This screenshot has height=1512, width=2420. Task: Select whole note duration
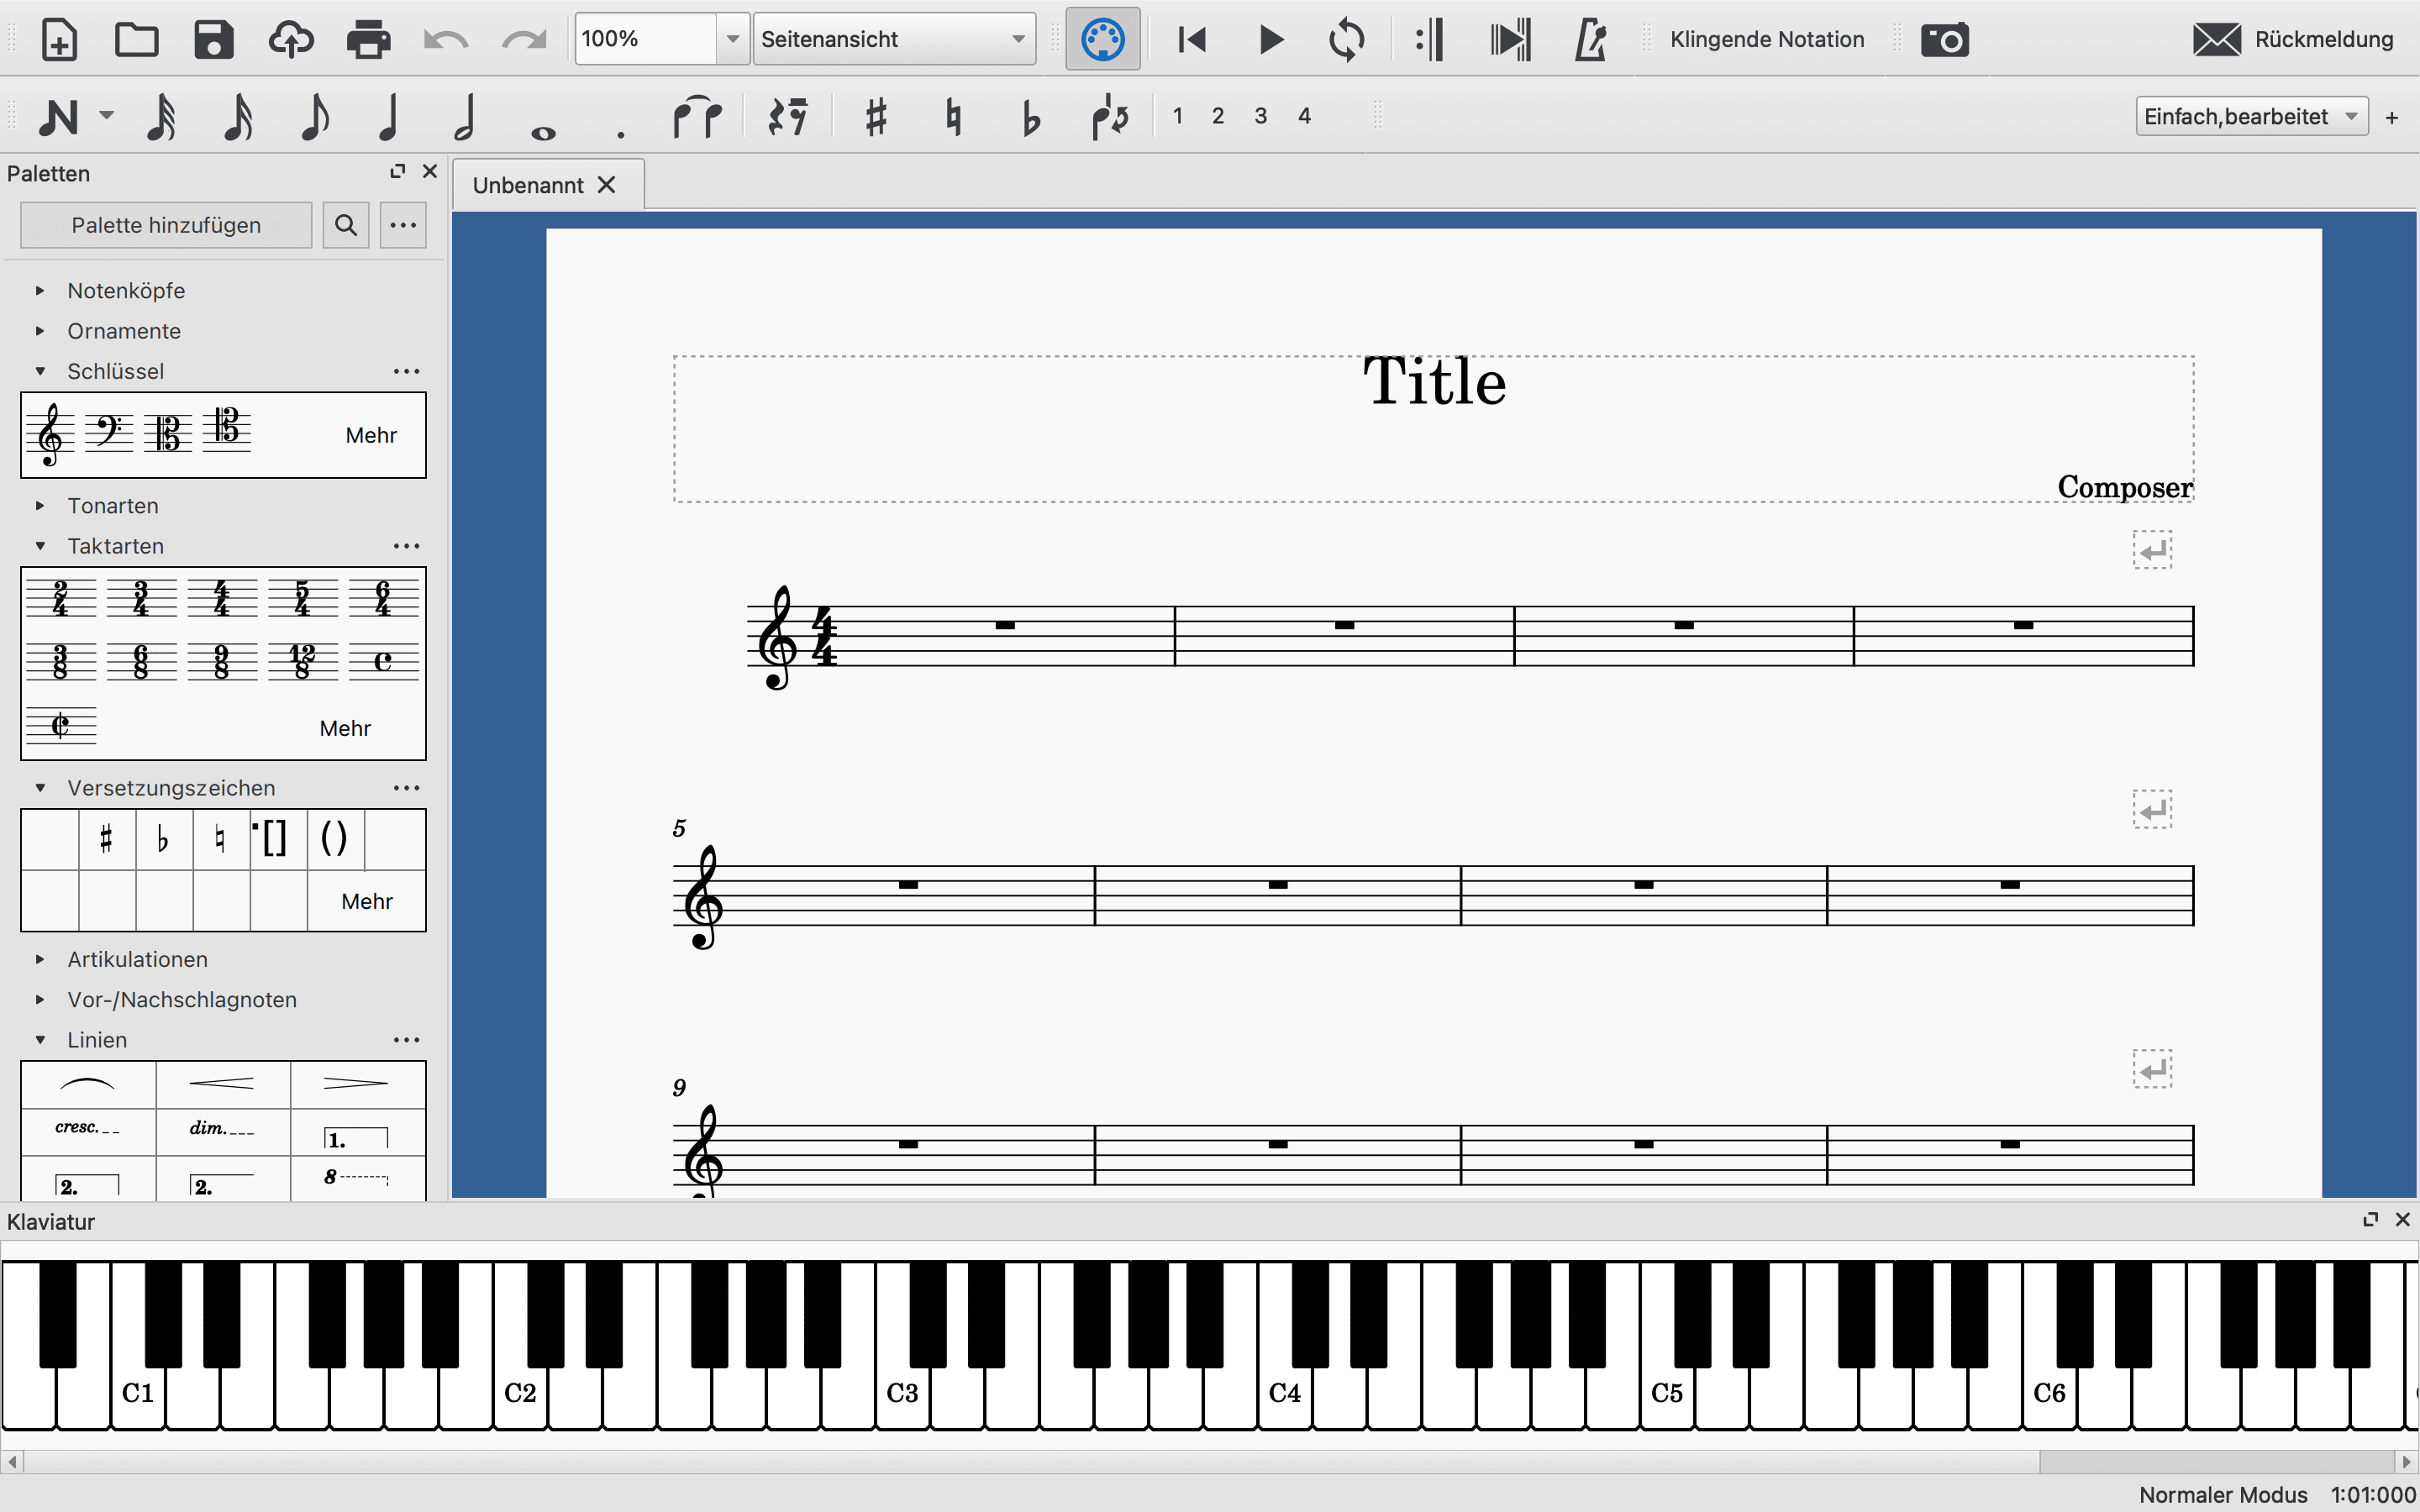(543, 132)
